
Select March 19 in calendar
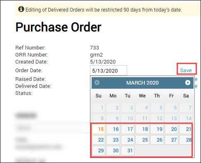coord(157,129)
